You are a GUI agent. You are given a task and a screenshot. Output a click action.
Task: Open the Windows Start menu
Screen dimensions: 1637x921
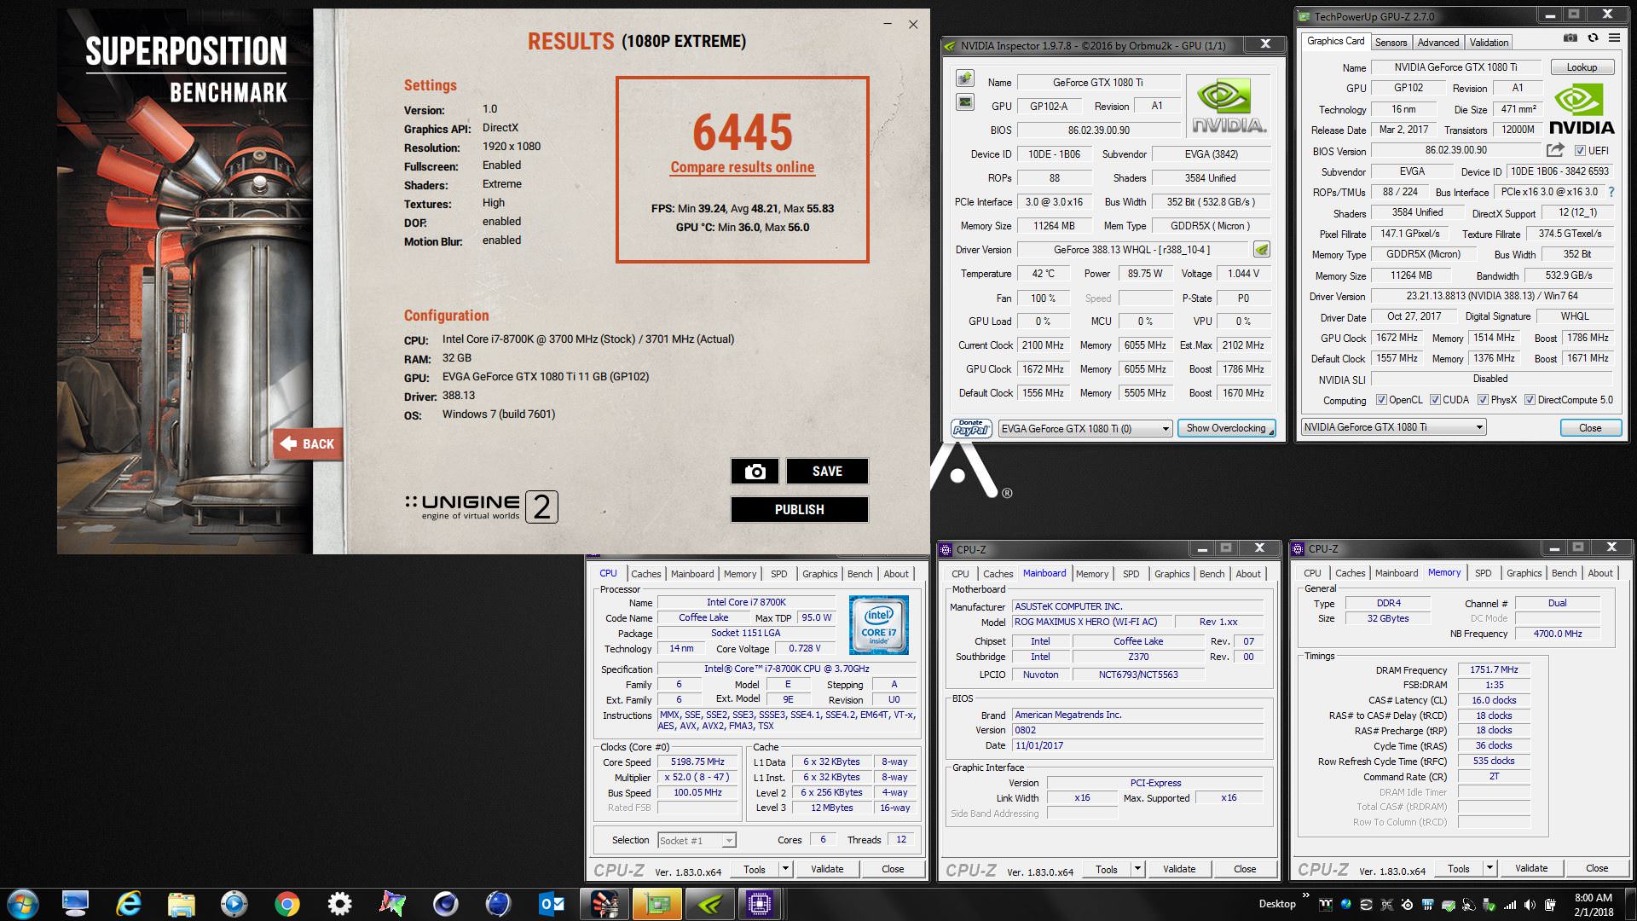21,904
